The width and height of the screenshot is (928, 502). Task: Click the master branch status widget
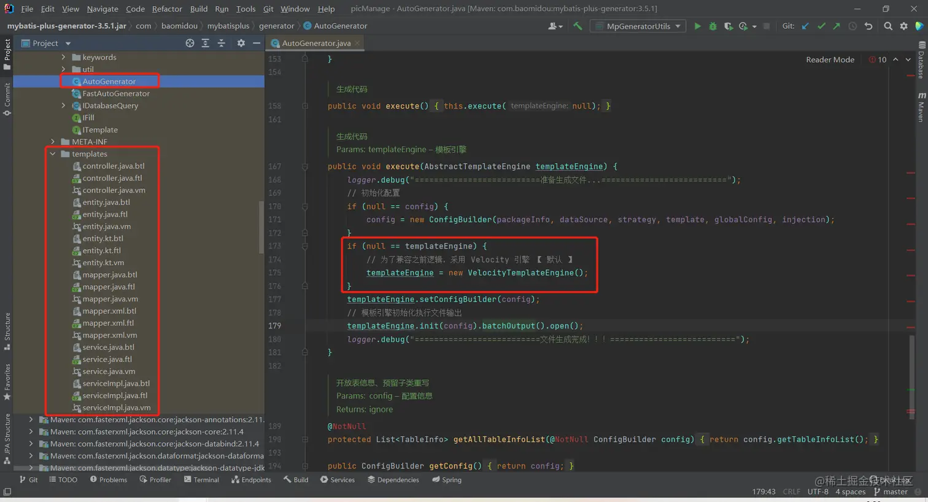[891, 492]
